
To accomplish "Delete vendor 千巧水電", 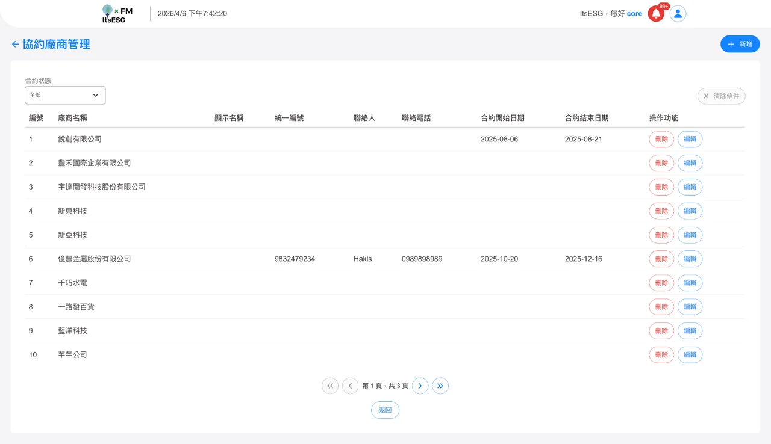I will 661,283.
